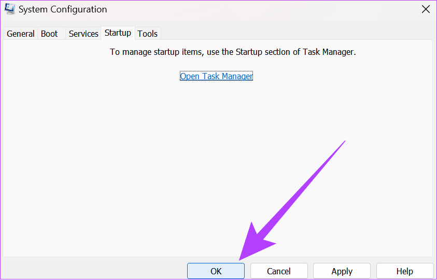Hit the Apply button
This screenshot has height=280, width=437.
tap(342, 271)
